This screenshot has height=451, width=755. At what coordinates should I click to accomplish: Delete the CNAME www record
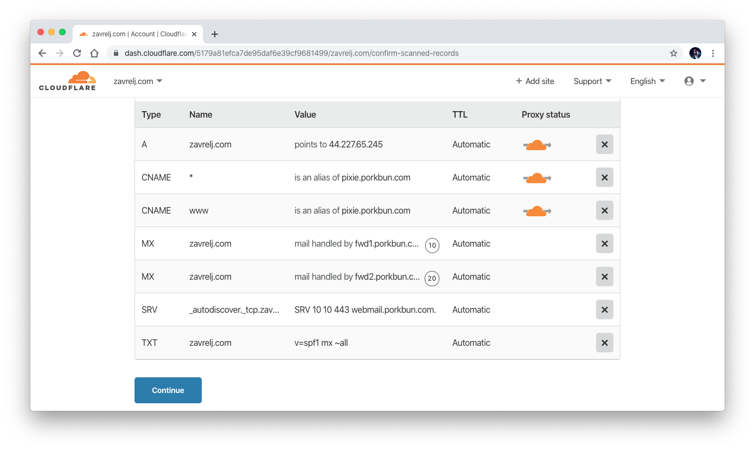tap(604, 210)
